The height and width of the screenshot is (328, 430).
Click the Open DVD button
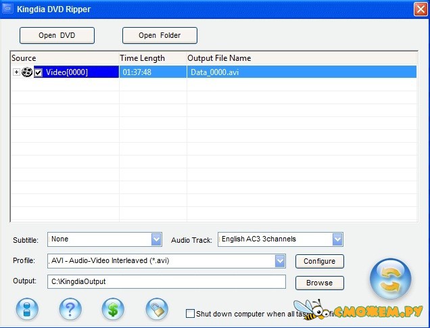click(57, 35)
